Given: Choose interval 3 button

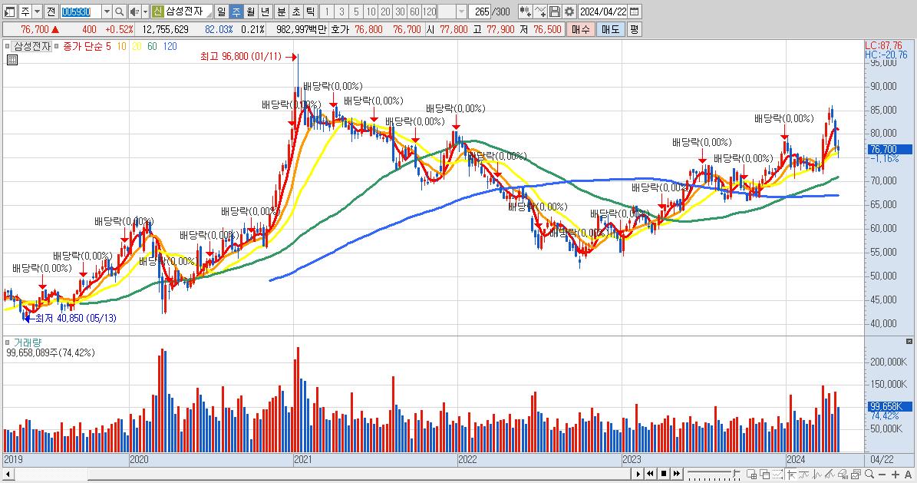Looking at the screenshot, I should [x=341, y=11].
